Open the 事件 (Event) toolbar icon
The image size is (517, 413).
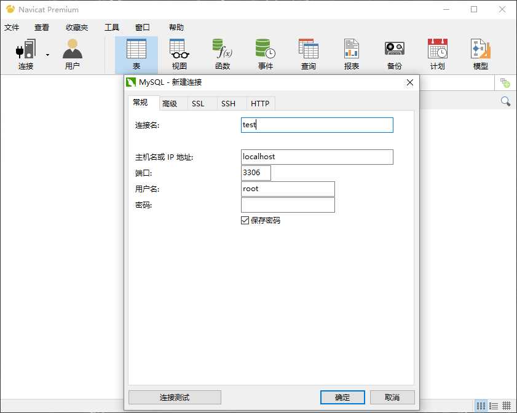pyautogui.click(x=266, y=54)
